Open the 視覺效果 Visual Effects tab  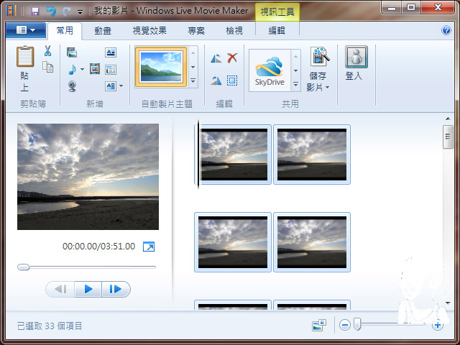point(149,30)
